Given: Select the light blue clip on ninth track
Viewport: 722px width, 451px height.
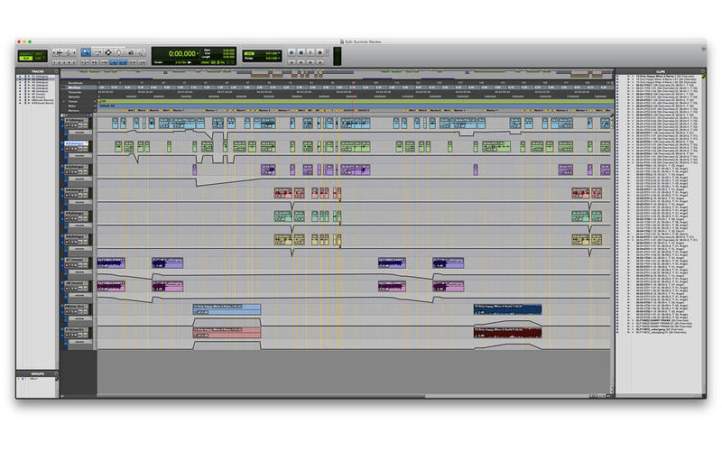Looking at the screenshot, I should coord(227,309).
